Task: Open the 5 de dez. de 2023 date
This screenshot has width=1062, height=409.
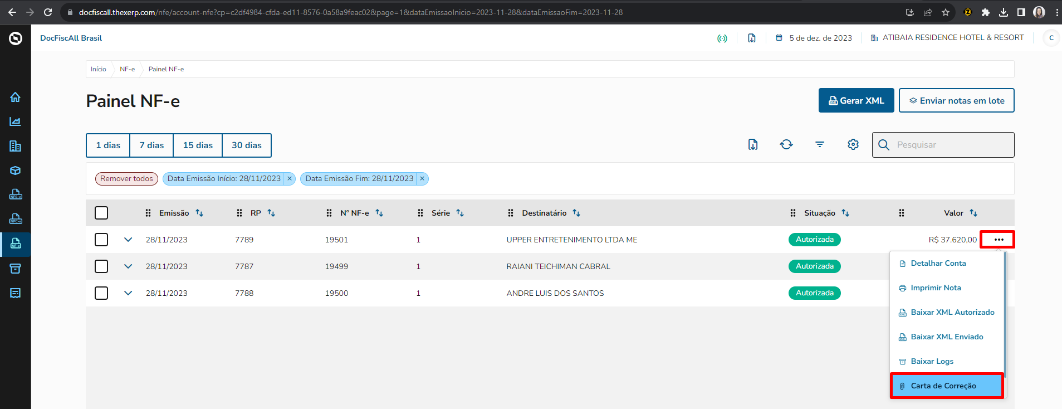Action: coord(814,38)
